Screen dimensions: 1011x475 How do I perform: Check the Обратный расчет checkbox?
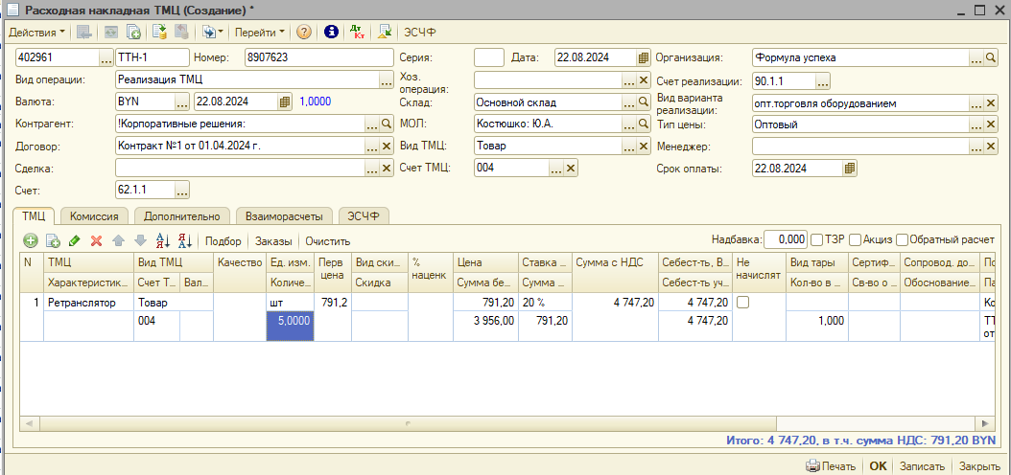point(902,239)
